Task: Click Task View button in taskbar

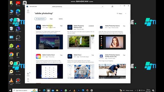Action: click(40, 90)
